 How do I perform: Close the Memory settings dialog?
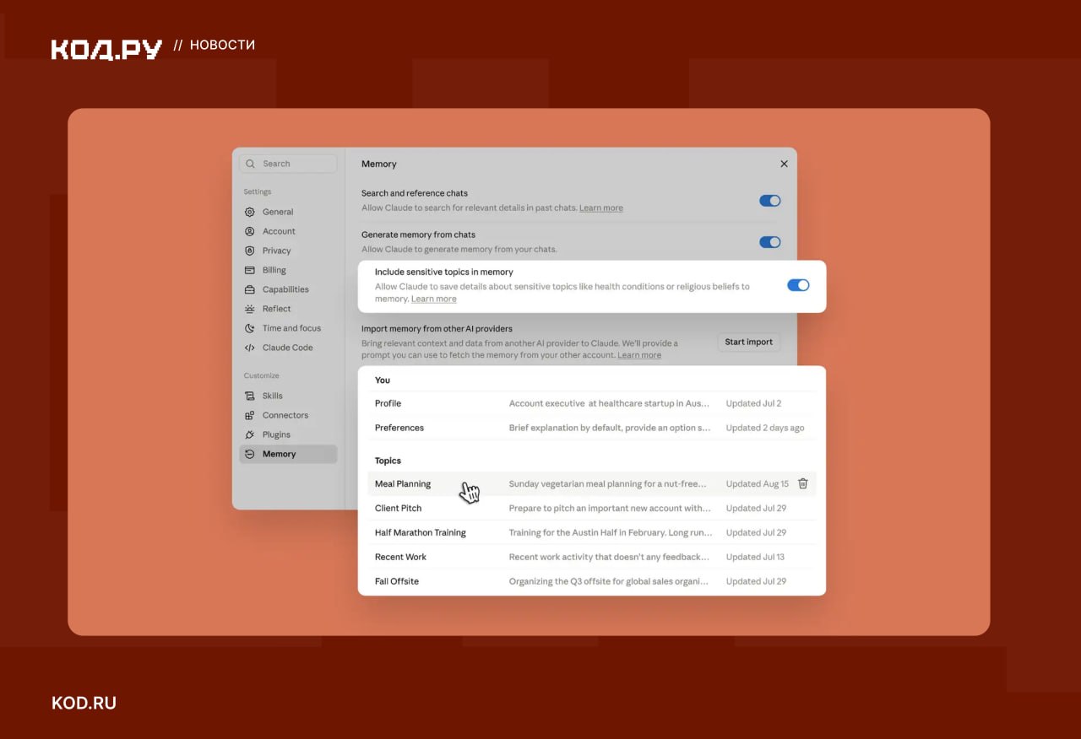[784, 164]
